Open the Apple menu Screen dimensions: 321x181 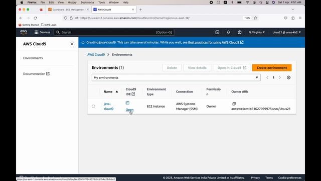tap(22, 3)
